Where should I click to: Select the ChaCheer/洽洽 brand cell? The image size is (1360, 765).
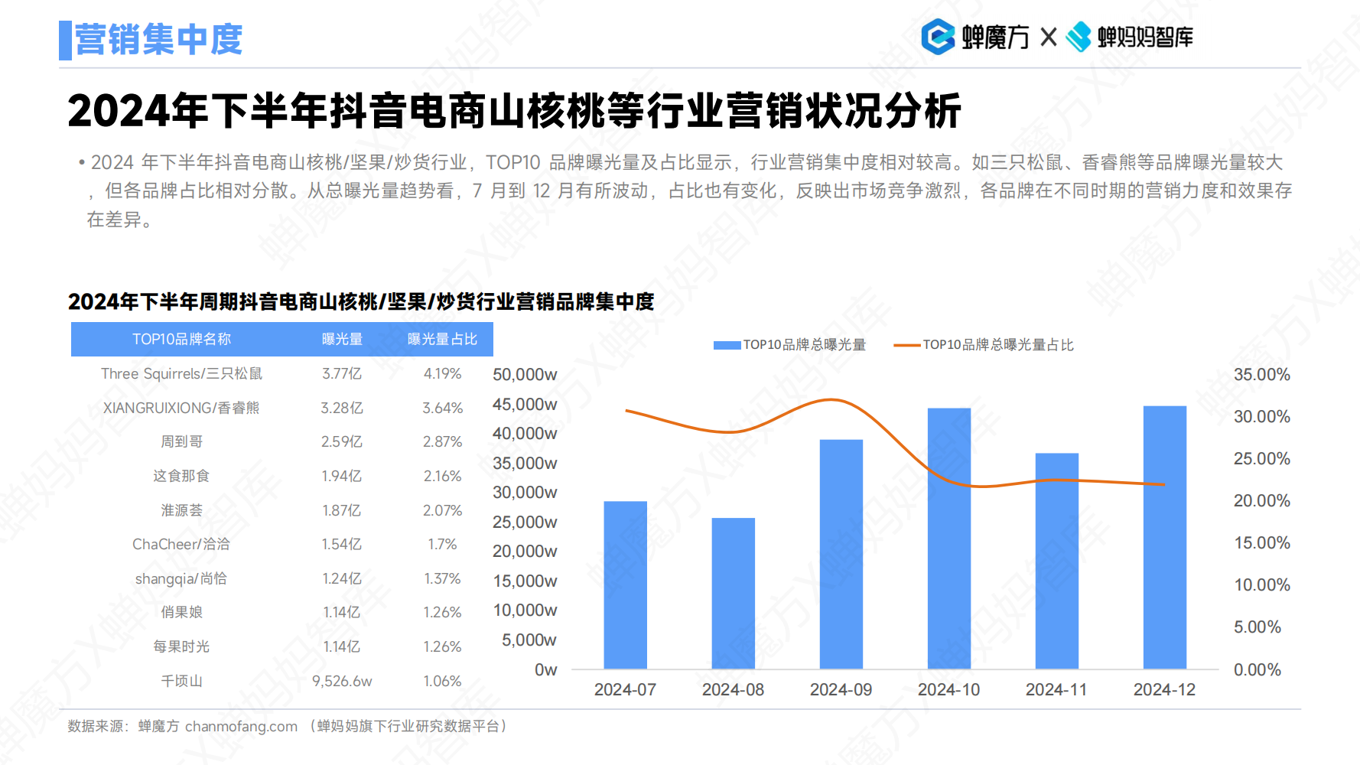tap(181, 544)
